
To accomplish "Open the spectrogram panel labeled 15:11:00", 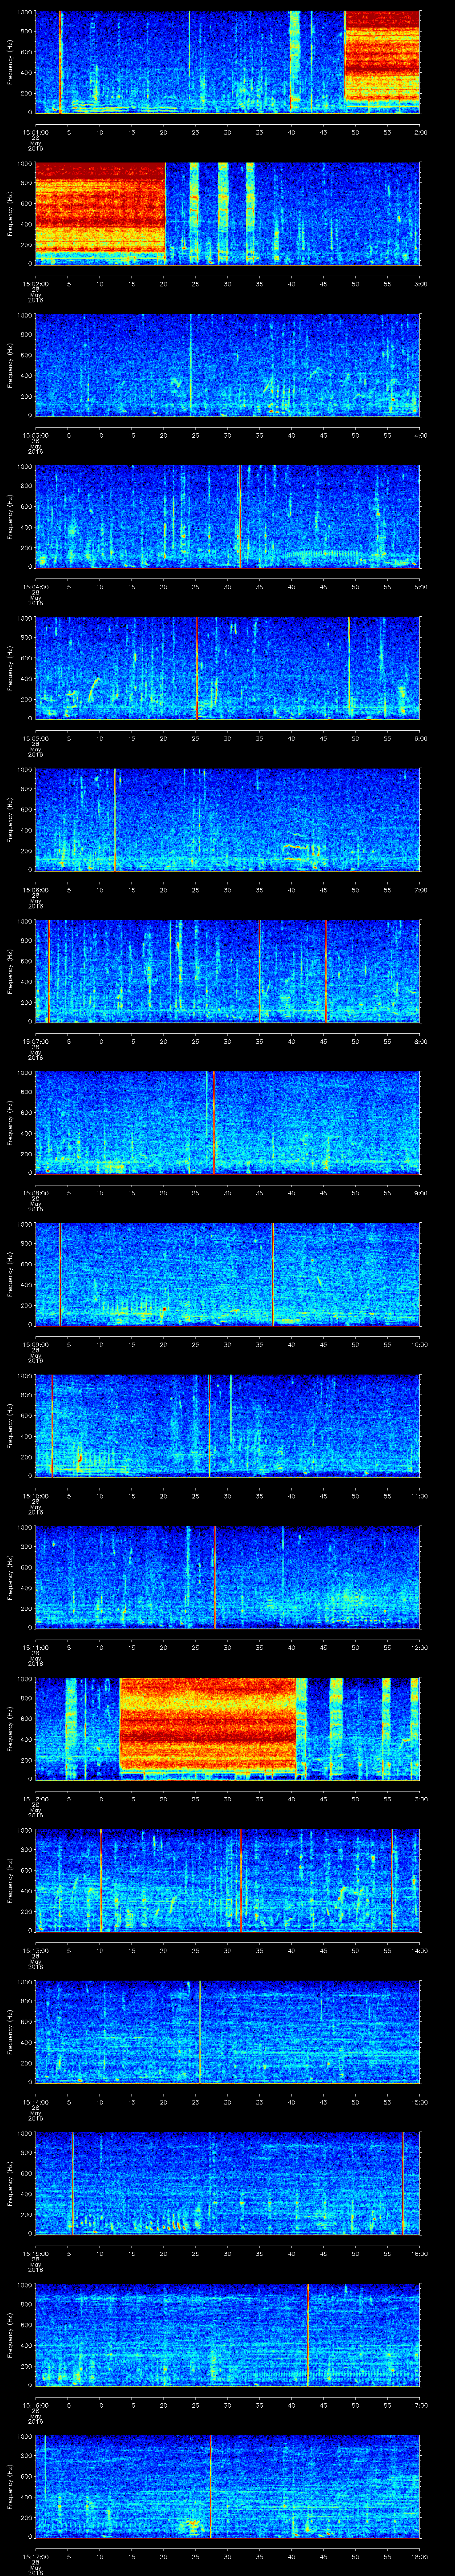I will pos(228,1577).
